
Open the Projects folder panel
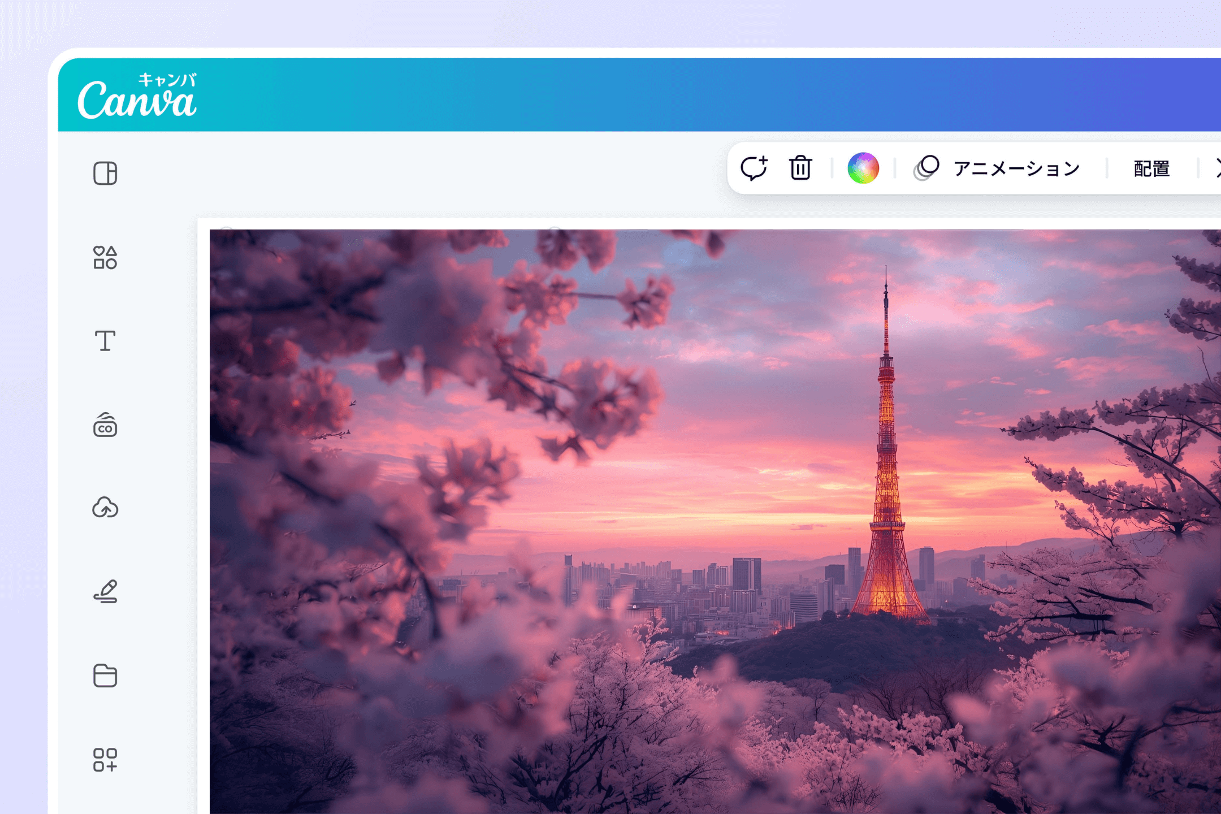pos(105,676)
